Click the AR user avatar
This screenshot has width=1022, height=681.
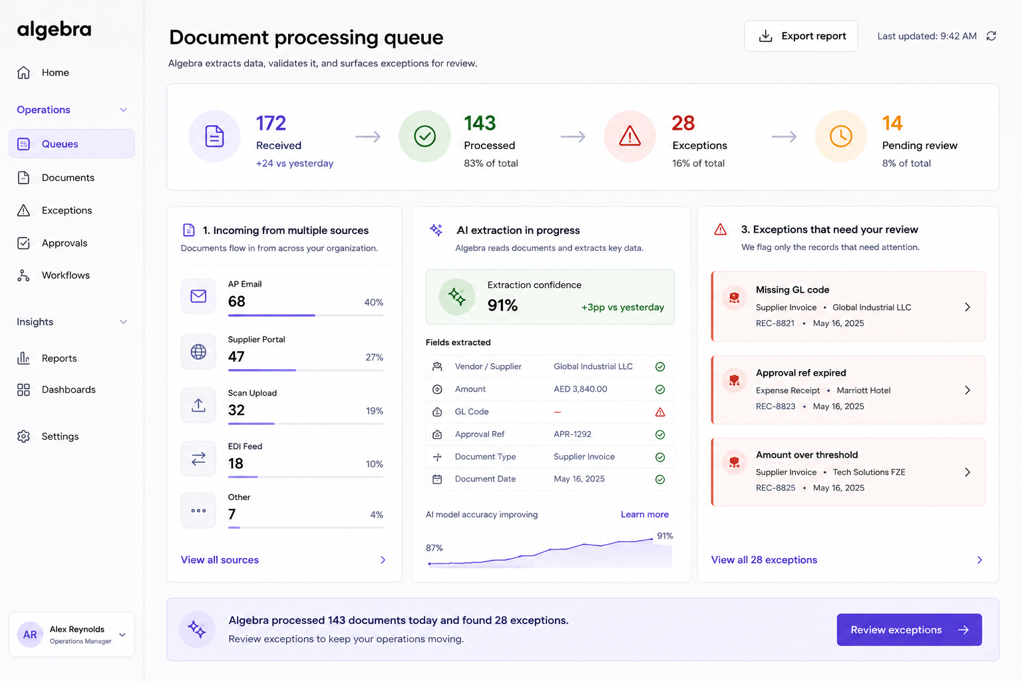tap(30, 634)
